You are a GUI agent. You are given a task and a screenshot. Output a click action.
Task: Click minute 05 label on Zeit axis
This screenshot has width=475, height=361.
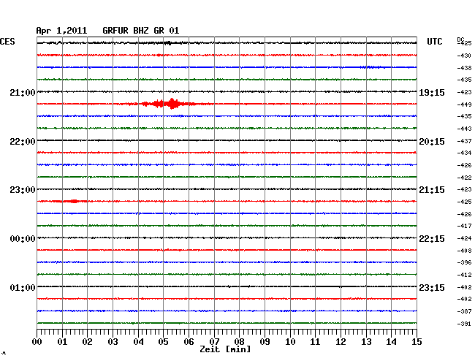[x=163, y=342]
